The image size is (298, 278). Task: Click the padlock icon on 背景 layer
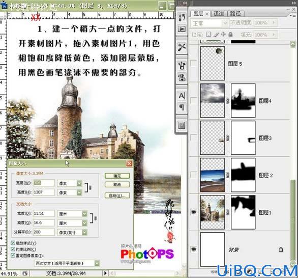(281, 249)
